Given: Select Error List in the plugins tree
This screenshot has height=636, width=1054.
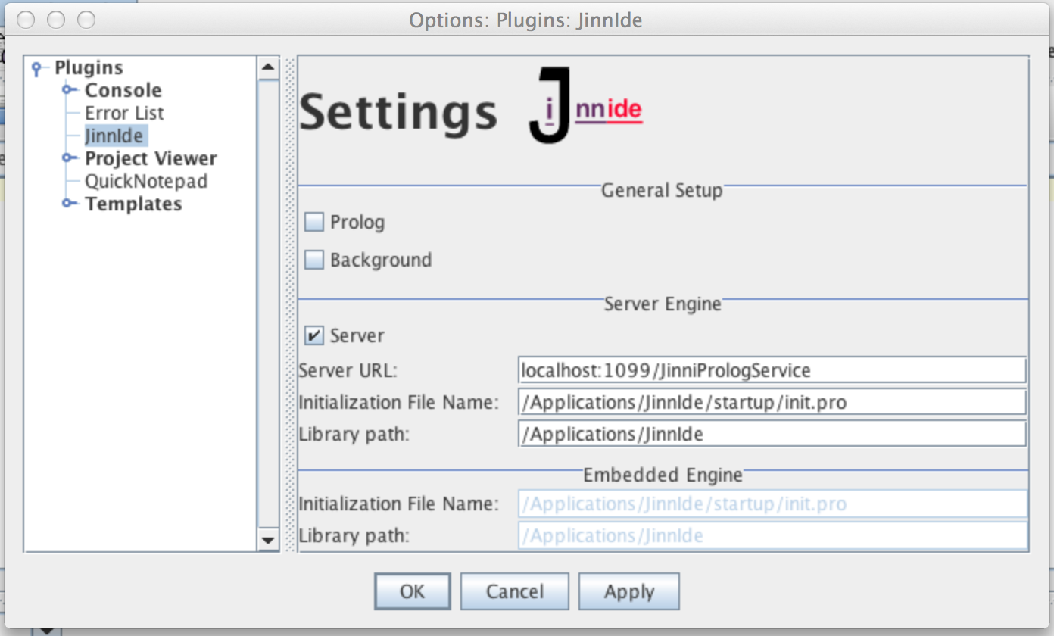Looking at the screenshot, I should tap(124, 113).
